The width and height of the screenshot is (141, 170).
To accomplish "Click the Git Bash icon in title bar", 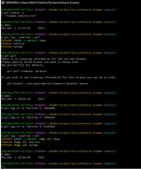I will click(3, 2).
